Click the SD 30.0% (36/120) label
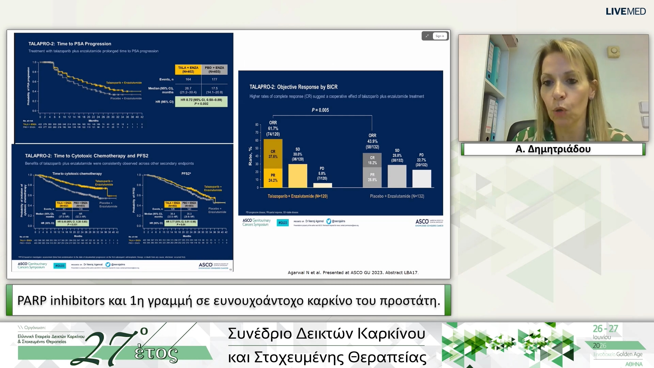 coord(298,154)
